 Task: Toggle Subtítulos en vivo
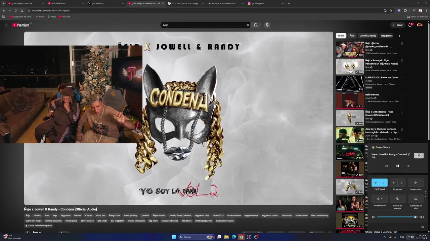coord(416,199)
